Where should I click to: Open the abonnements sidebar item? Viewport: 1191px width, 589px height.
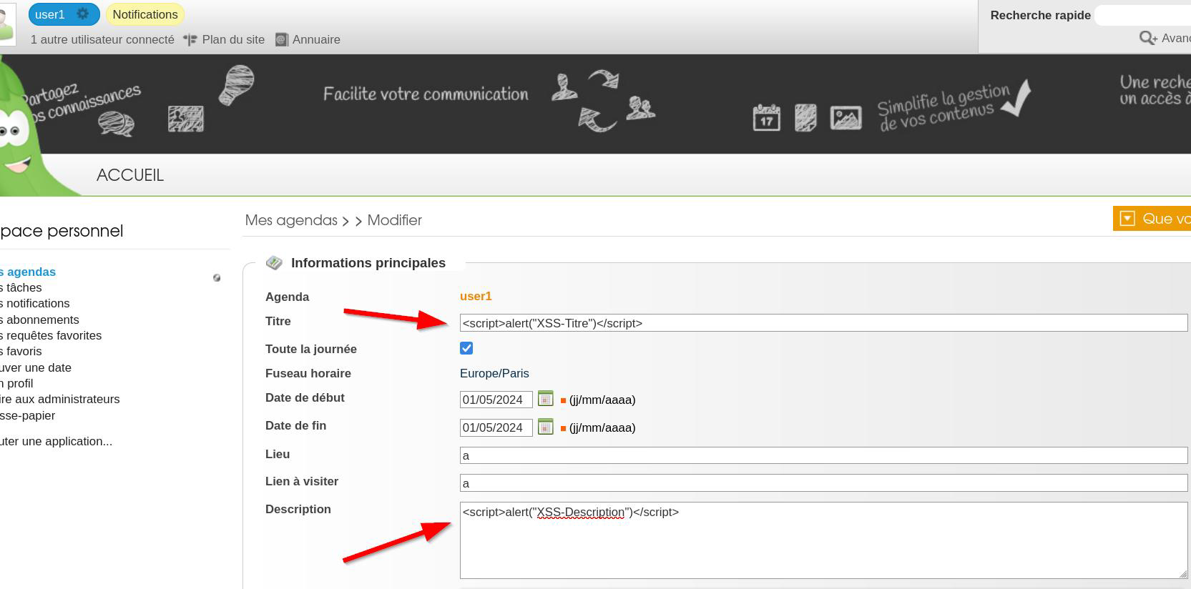pyautogui.click(x=39, y=320)
